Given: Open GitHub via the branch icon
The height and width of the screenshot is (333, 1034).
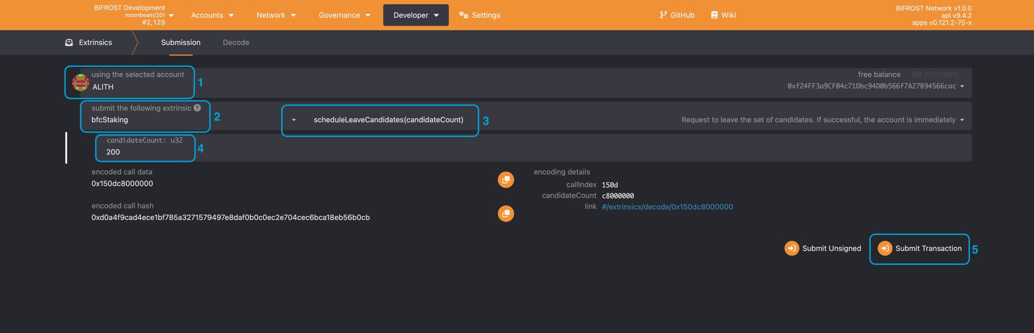Looking at the screenshot, I should [663, 15].
